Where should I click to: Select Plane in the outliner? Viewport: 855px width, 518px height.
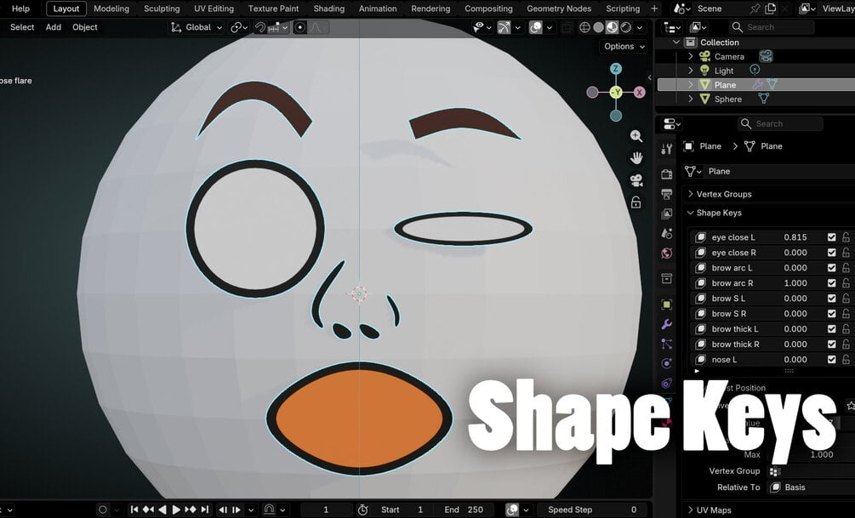pos(725,84)
